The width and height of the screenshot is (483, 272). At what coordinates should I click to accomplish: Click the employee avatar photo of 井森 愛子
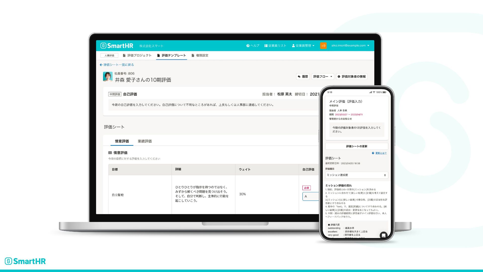click(108, 77)
